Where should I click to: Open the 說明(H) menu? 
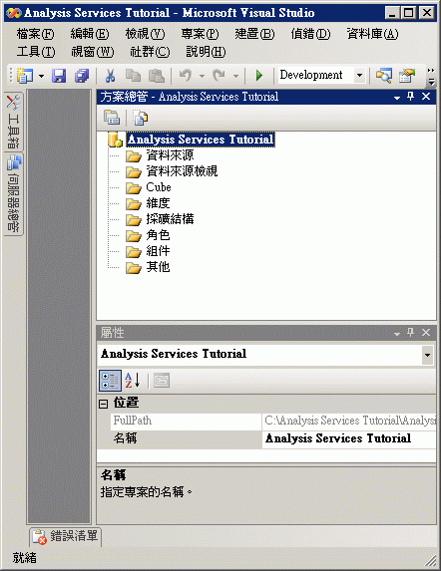pyautogui.click(x=206, y=52)
